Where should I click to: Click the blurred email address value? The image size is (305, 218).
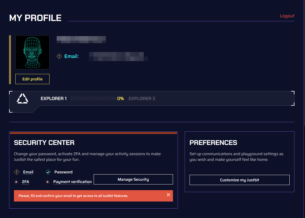point(118,57)
